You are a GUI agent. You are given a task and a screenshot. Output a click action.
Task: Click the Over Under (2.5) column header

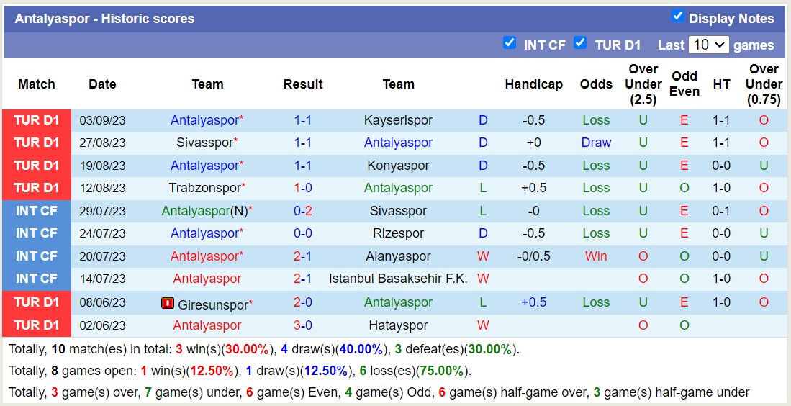(643, 84)
